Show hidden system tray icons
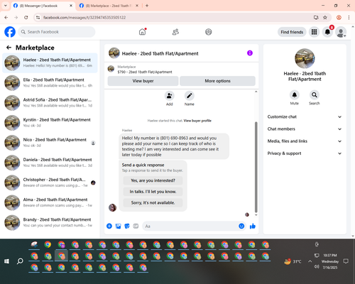Screen dimensions: 355x284 [x=310, y=261]
